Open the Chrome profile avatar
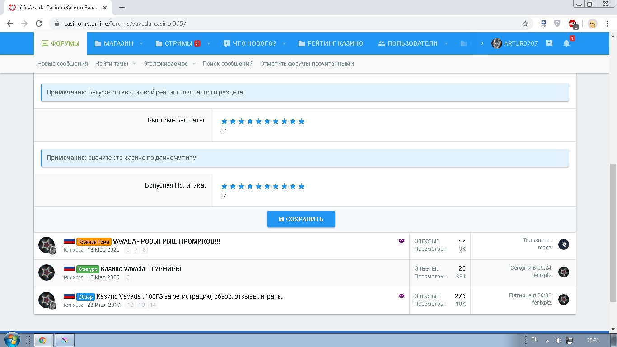The image size is (617, 347). [x=593, y=23]
